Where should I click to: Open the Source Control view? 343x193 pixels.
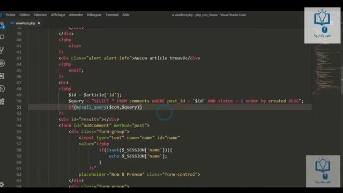pyautogui.click(x=2, y=50)
